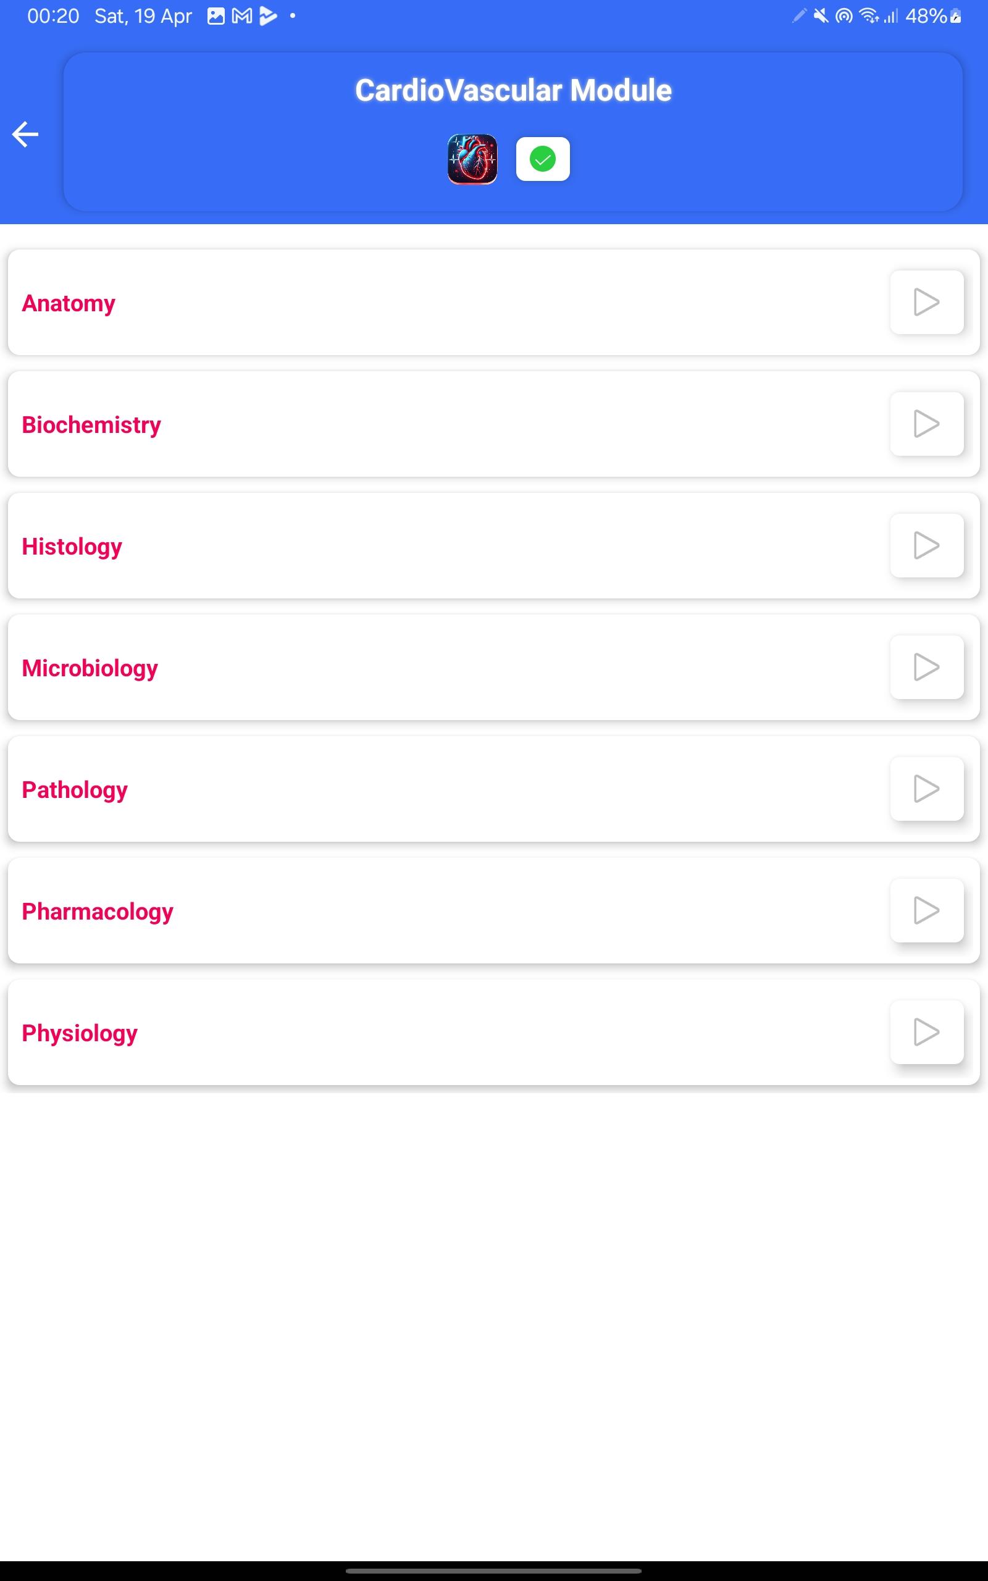Tap the battery percentage indicator
This screenshot has width=988, height=1581.
pyautogui.click(x=926, y=16)
